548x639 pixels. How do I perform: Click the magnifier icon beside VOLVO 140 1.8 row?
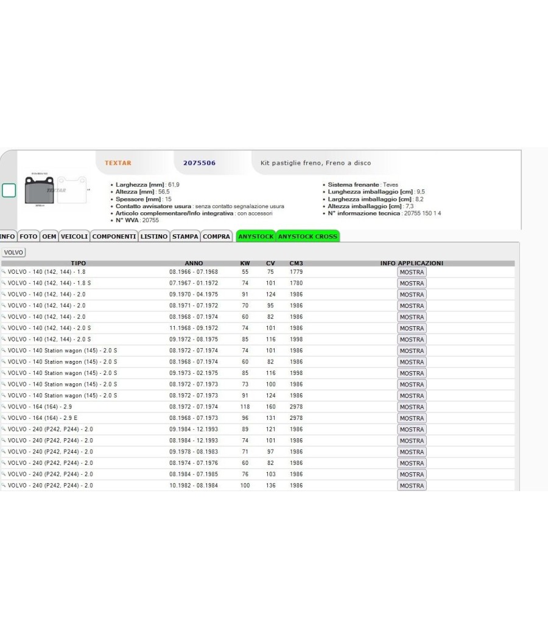4,272
